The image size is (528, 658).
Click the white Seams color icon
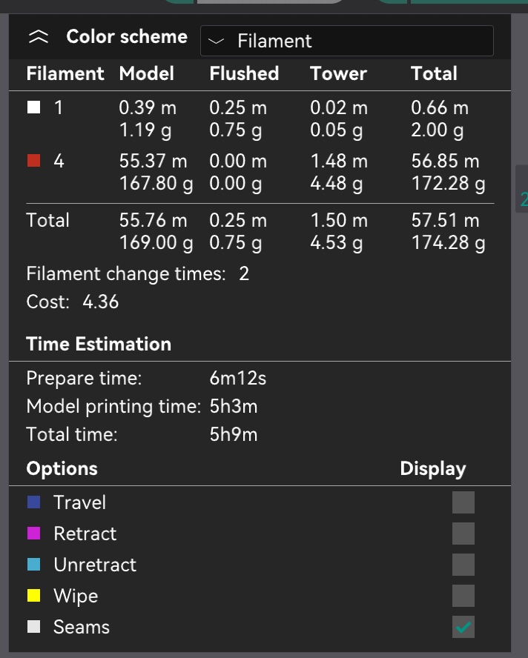33,627
